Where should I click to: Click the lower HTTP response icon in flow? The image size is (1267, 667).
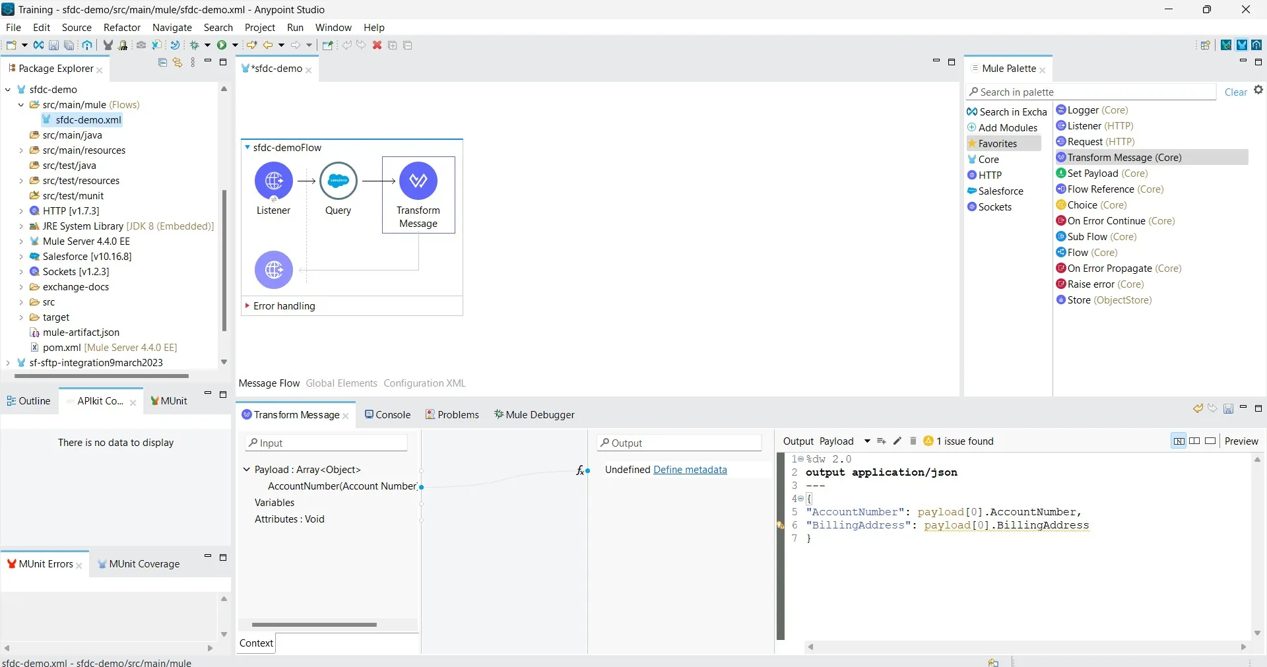(274, 270)
